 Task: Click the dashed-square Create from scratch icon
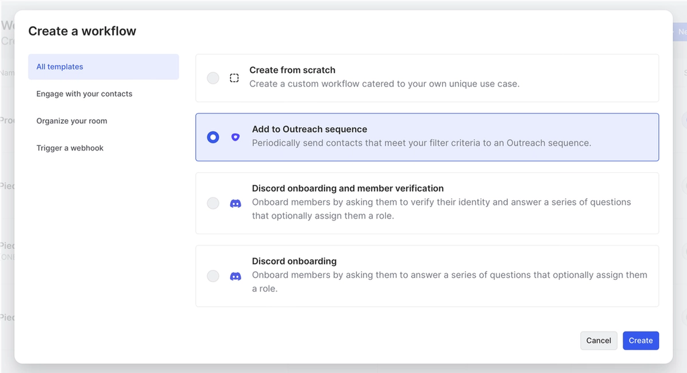234,78
